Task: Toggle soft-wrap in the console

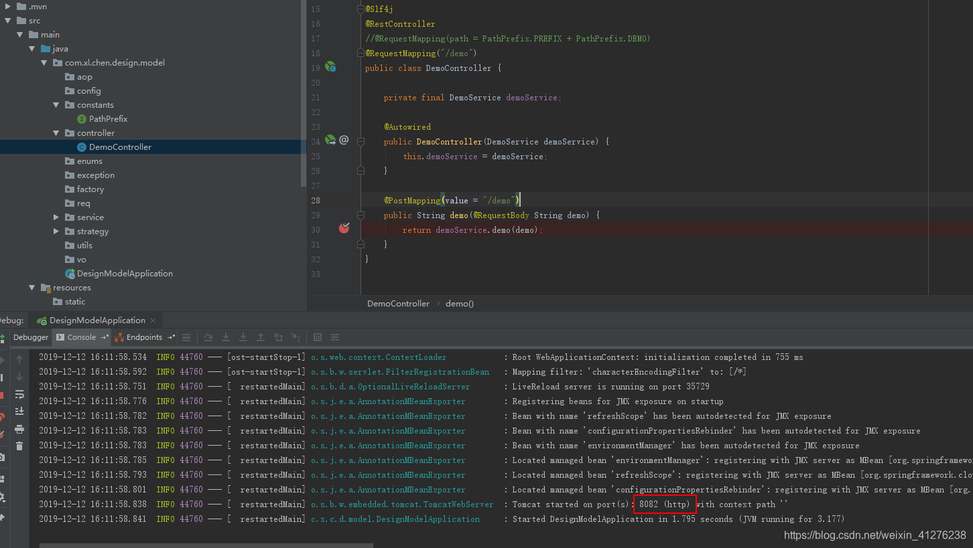Action: 19,394
